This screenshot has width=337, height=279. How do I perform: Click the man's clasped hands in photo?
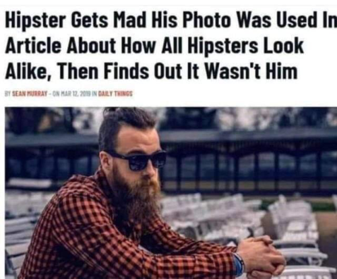point(262,254)
